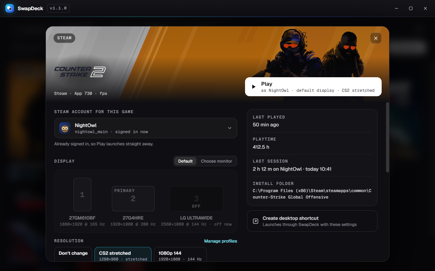The height and width of the screenshot is (271, 435).
Task: Click the 412.5 h playtime value
Action: 261,147
